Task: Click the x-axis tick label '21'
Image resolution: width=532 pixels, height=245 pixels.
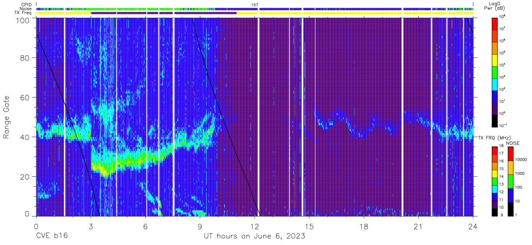Action: [x=418, y=226]
